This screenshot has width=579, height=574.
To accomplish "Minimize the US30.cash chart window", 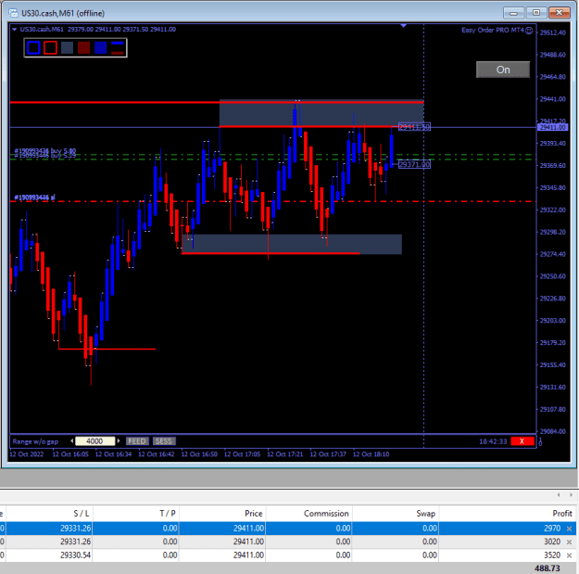I will [x=513, y=13].
